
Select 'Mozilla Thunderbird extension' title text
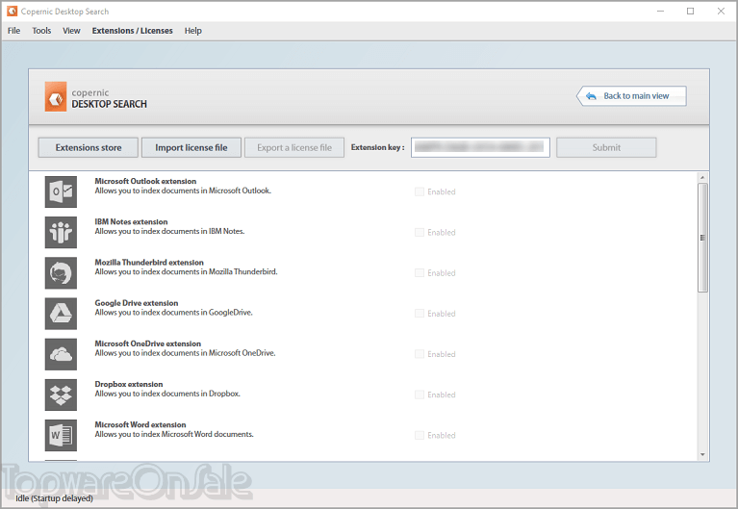click(149, 263)
